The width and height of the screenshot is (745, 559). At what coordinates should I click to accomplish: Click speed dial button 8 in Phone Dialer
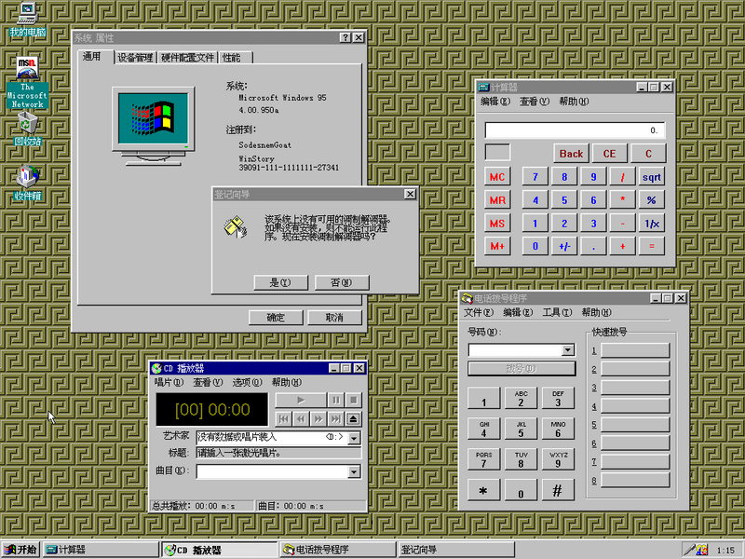(635, 480)
